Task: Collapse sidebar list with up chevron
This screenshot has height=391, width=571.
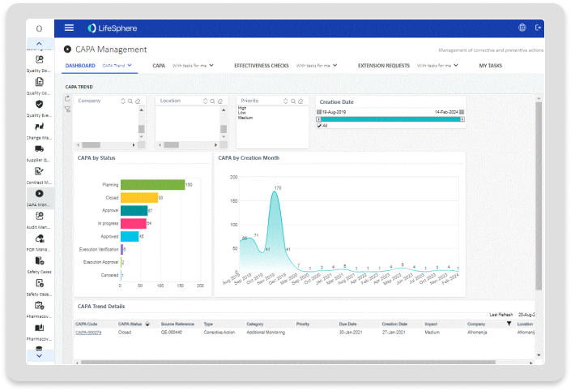Action: [39, 45]
